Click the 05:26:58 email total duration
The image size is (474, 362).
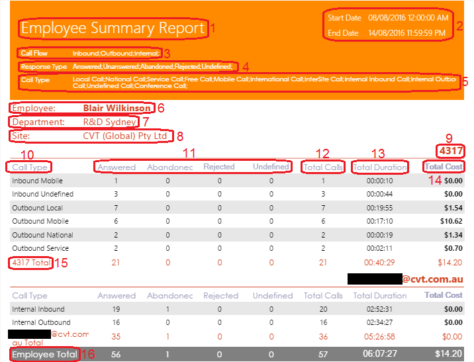click(x=379, y=337)
